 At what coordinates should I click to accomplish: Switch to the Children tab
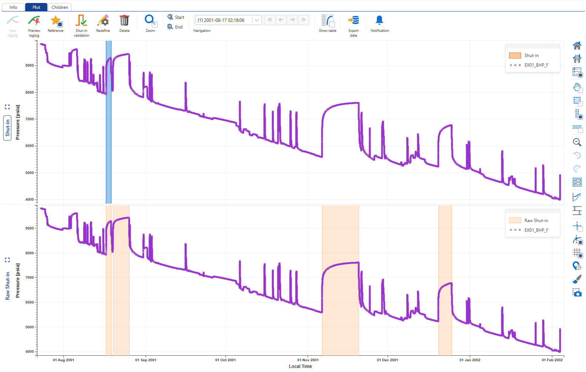click(x=60, y=7)
